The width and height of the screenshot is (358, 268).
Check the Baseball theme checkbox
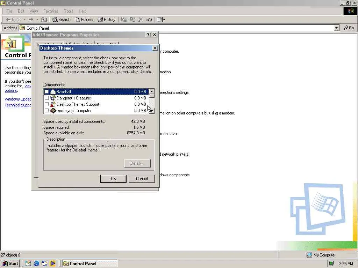pos(46,92)
